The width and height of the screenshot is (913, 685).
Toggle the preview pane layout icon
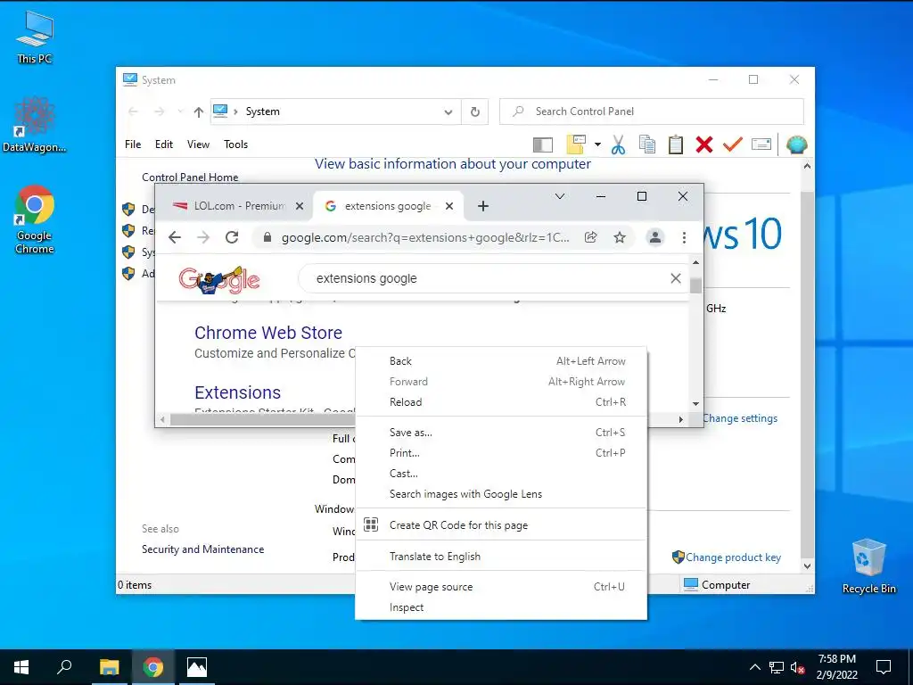tap(543, 144)
